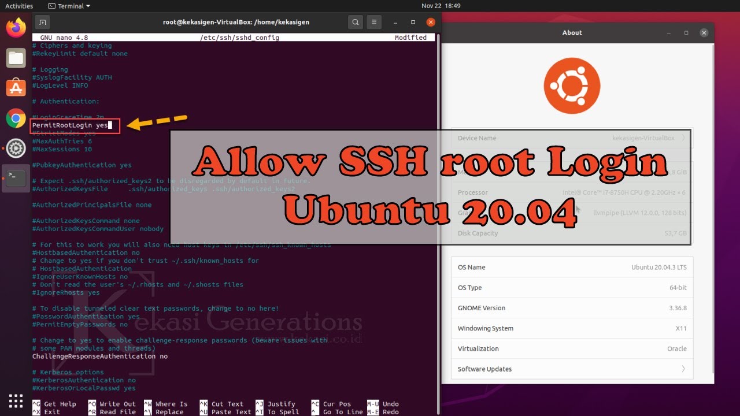The image size is (740, 416).
Task: Click the OS Name row in About
Action: tap(572, 267)
